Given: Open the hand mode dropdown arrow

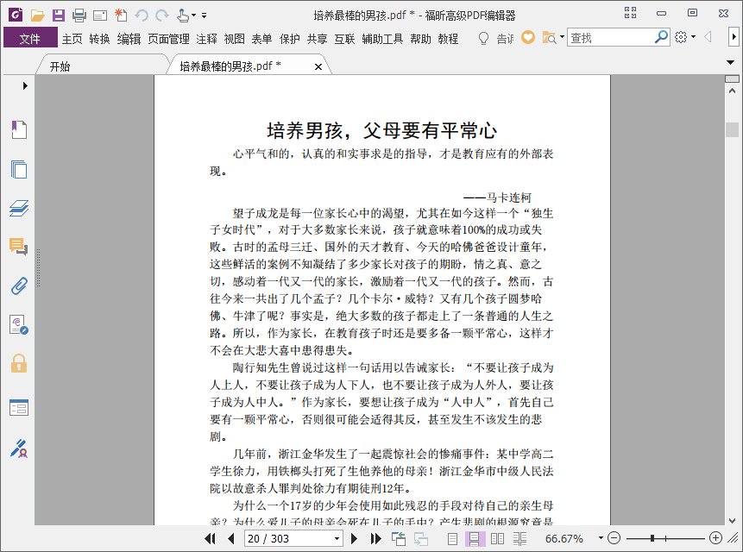Looking at the screenshot, I should coord(193,16).
